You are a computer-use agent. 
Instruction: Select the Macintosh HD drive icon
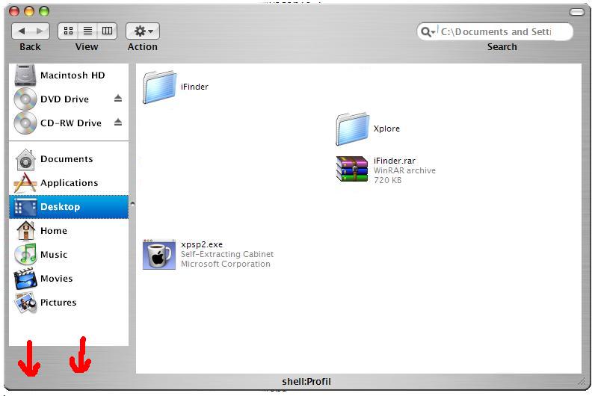point(25,75)
